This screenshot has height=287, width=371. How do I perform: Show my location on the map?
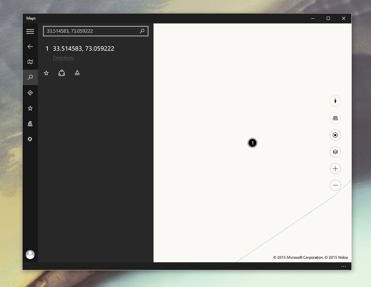335,135
